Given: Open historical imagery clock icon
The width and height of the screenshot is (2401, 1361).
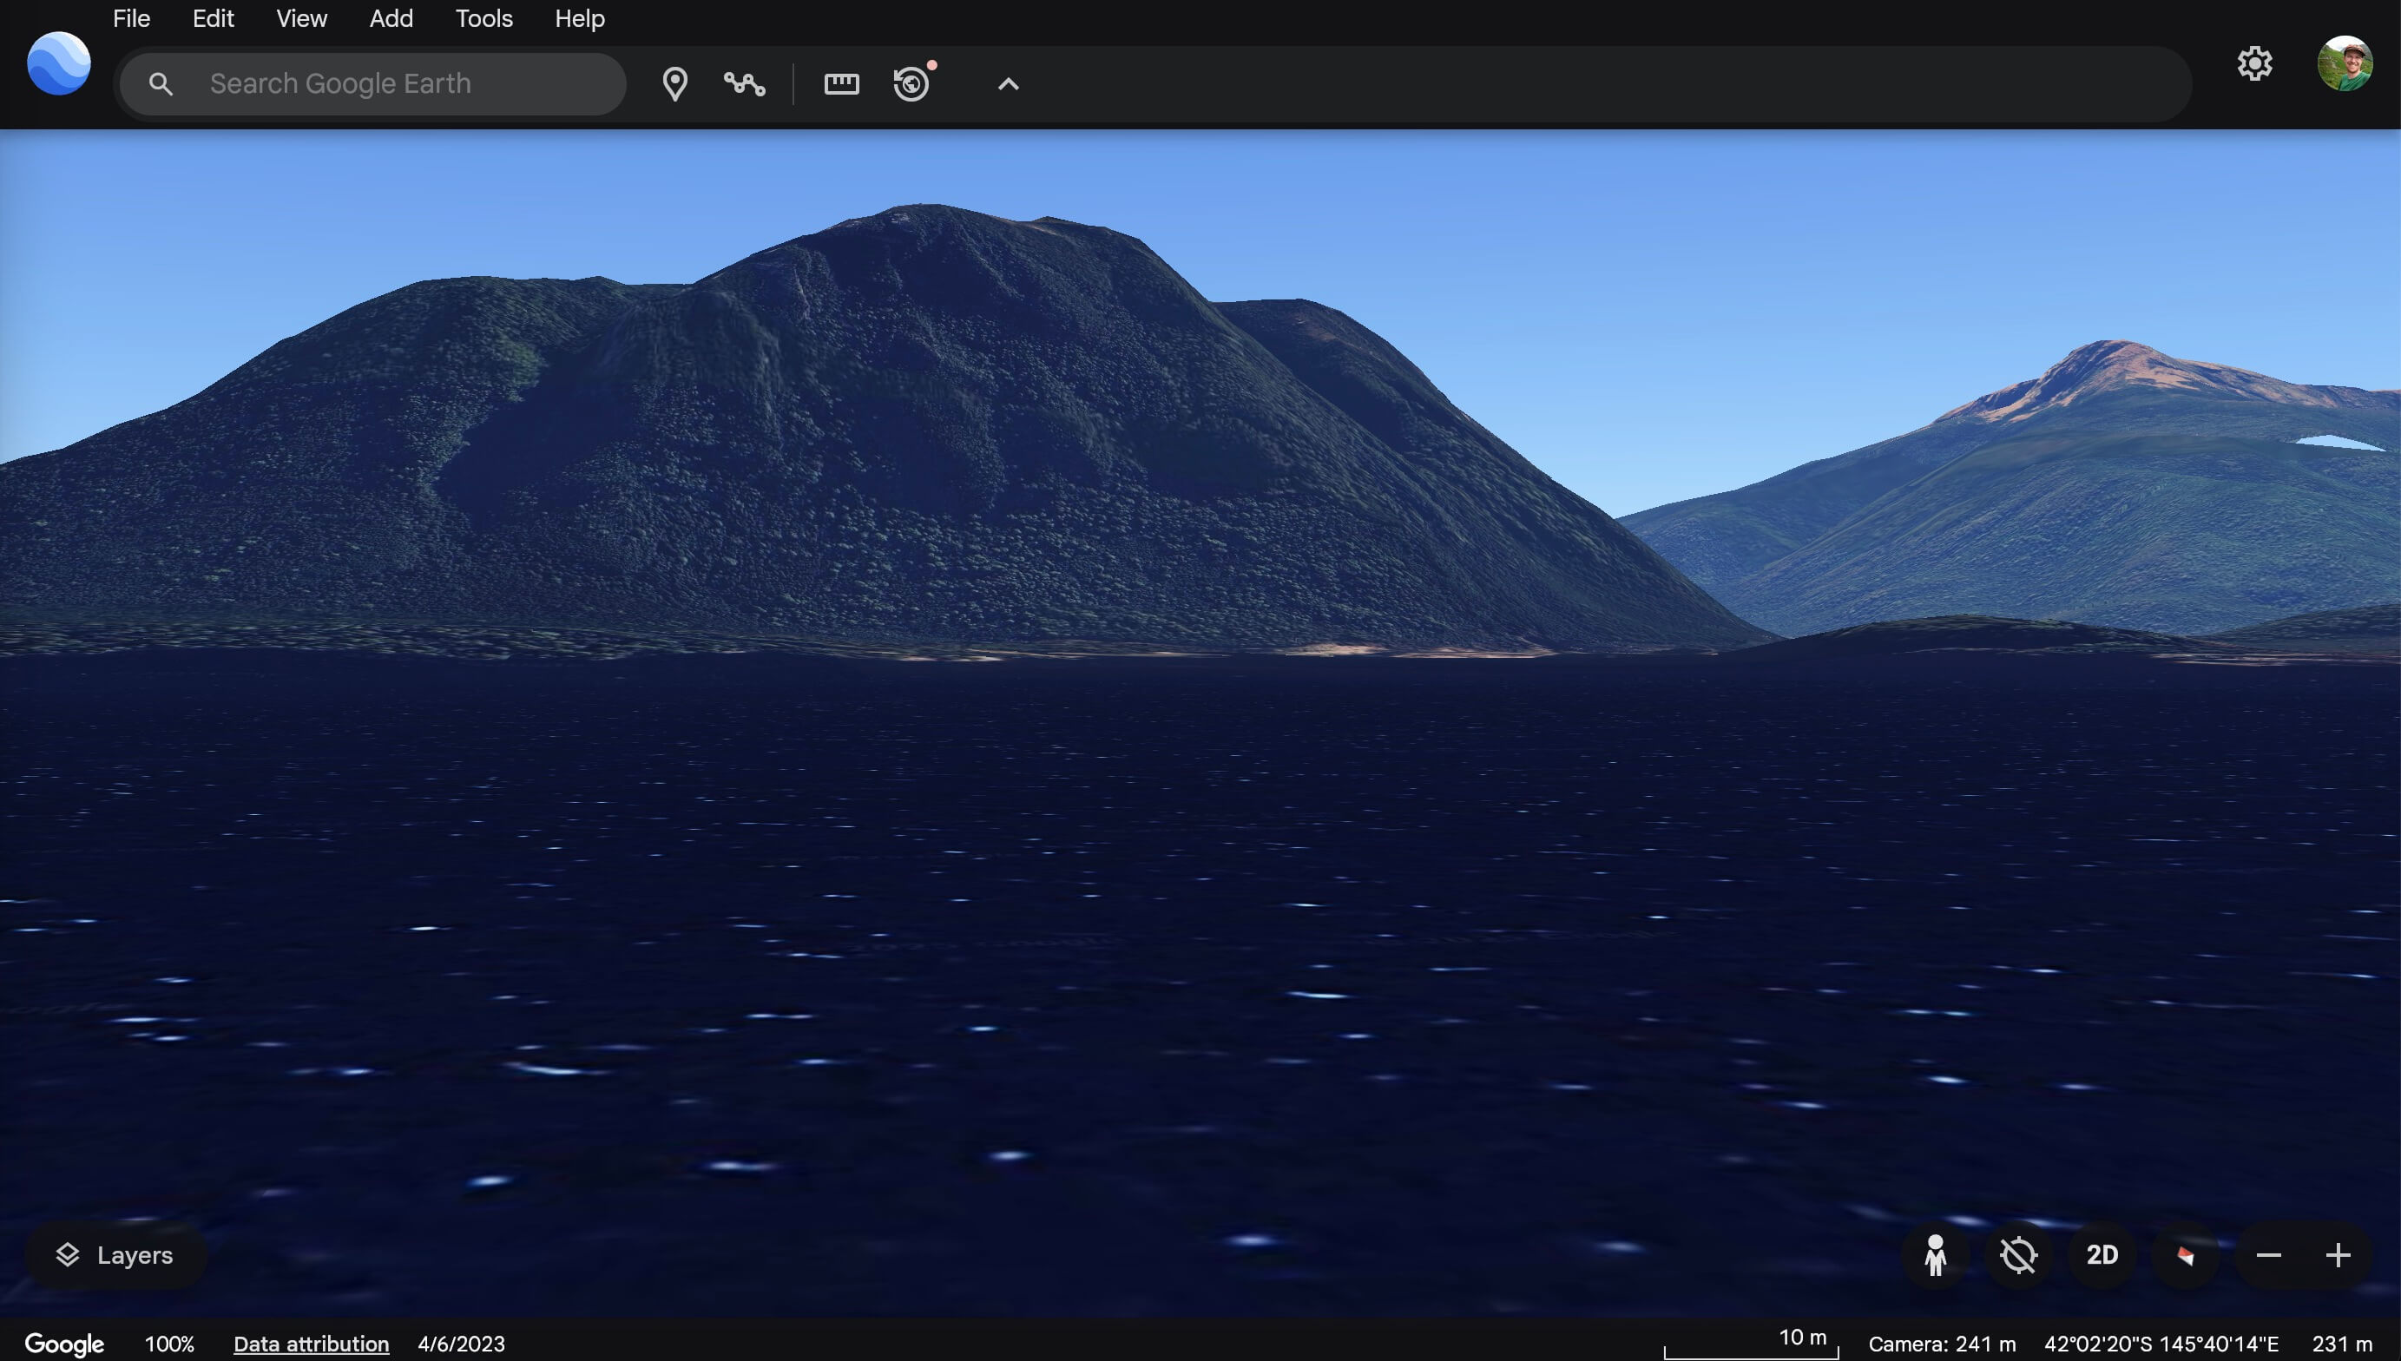Looking at the screenshot, I should tap(911, 84).
